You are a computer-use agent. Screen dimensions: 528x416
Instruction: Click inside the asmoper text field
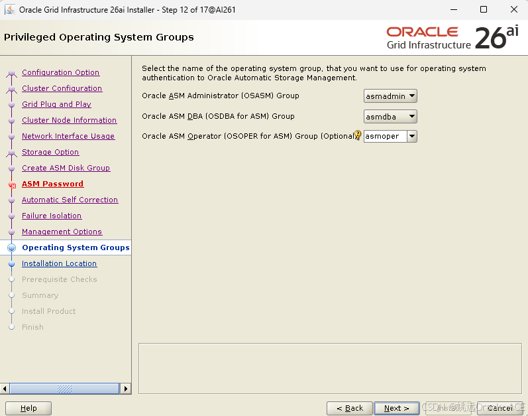386,136
